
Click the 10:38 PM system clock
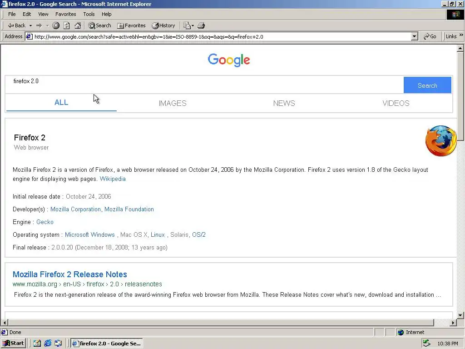click(447, 344)
